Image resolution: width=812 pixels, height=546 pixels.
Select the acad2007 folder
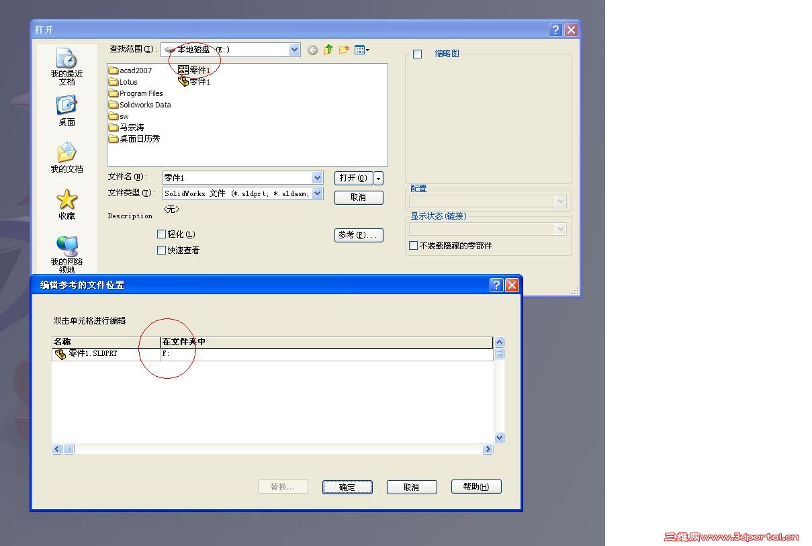coord(131,71)
